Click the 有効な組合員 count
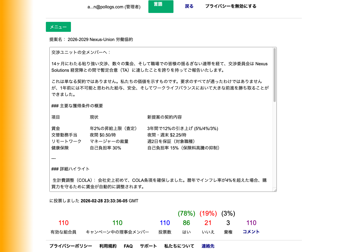This screenshot has height=252, width=348. pyautogui.click(x=63, y=223)
